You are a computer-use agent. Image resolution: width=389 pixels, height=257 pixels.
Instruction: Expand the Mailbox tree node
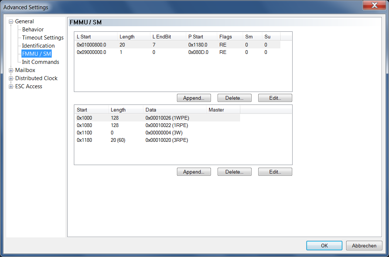[11, 70]
